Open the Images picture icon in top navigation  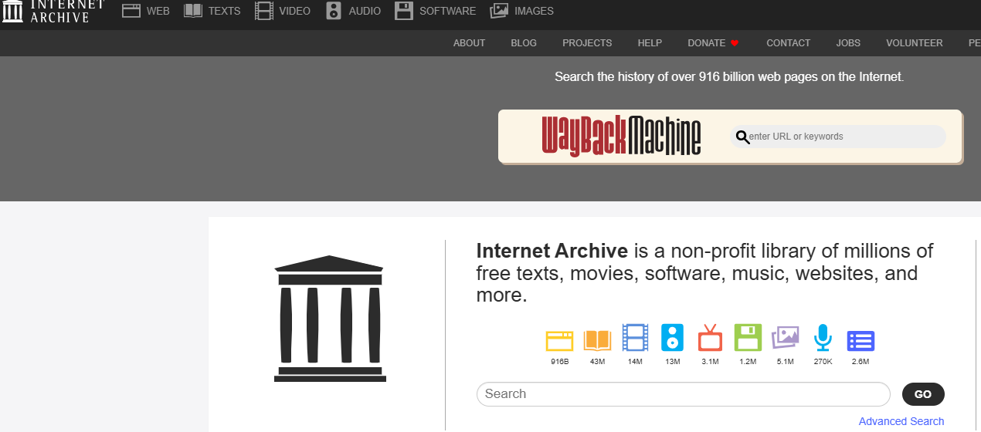tap(499, 11)
